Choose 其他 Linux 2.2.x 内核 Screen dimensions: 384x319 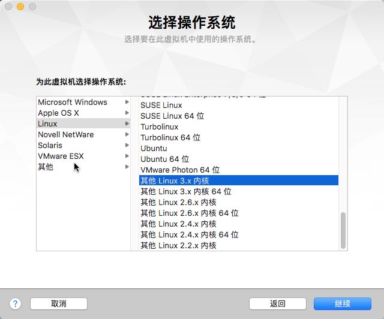[x=239, y=245]
